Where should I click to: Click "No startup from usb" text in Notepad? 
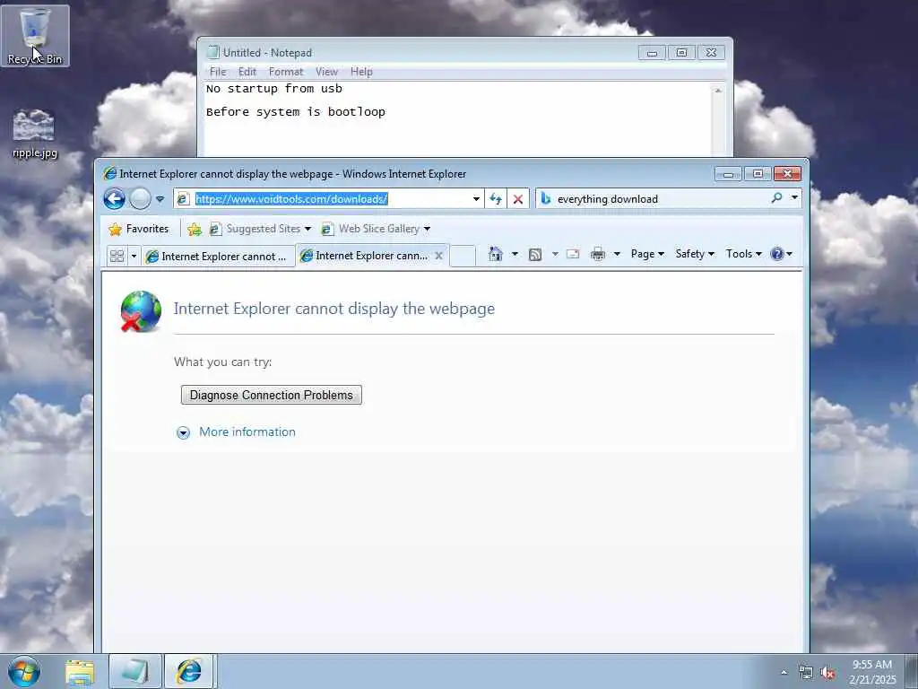coord(274,89)
